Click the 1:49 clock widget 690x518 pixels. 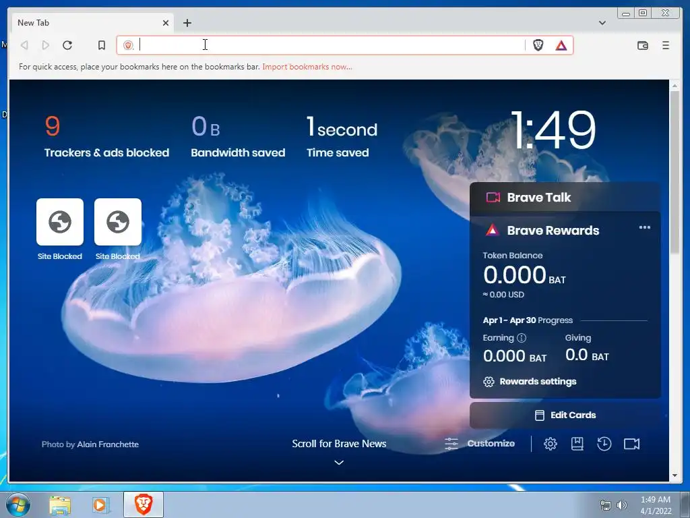[554, 130]
